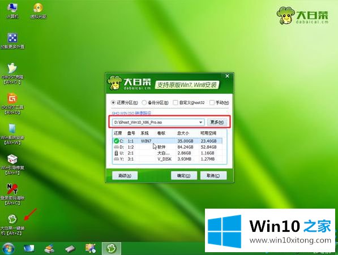The width and height of the screenshot is (338, 255).
Task: Click 取消(C) button
Action: [213, 176]
